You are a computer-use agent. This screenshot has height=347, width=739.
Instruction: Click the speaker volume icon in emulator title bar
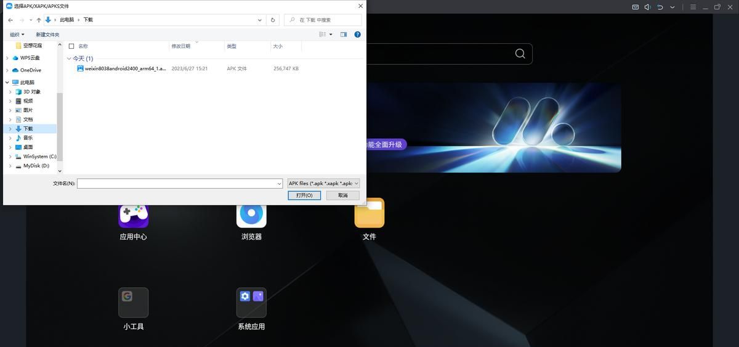tap(648, 7)
